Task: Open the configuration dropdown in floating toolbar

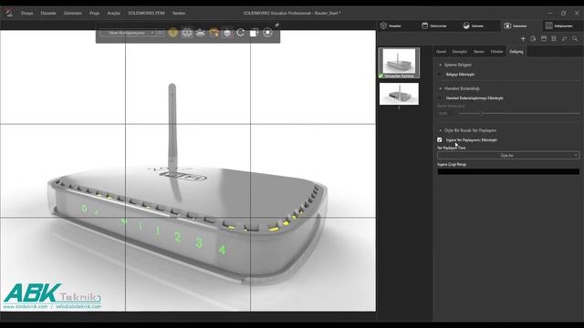Action: point(128,33)
